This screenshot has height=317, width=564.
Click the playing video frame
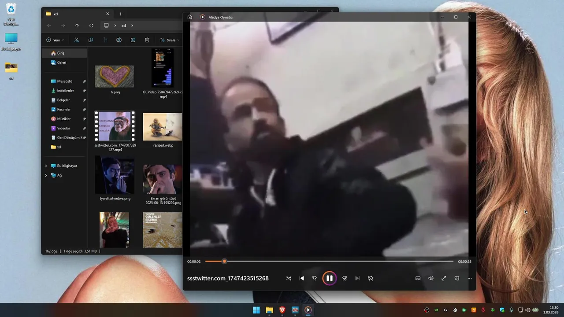coord(329,139)
